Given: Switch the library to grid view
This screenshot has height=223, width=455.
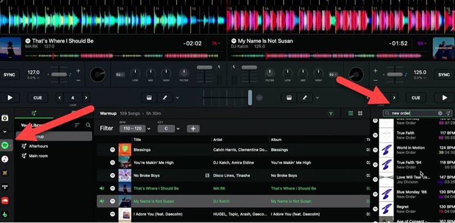Looking at the screenshot, I should tap(360, 113).
